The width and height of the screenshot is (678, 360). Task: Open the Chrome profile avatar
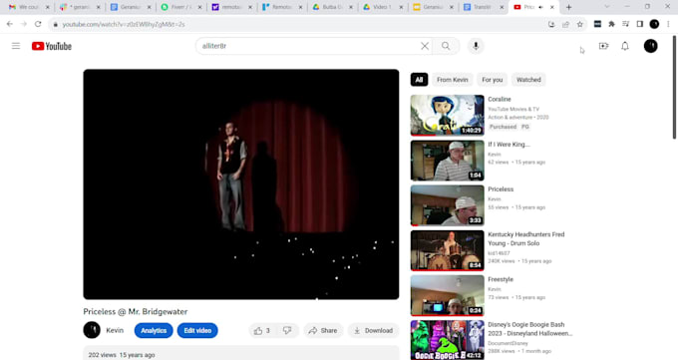[654, 24]
